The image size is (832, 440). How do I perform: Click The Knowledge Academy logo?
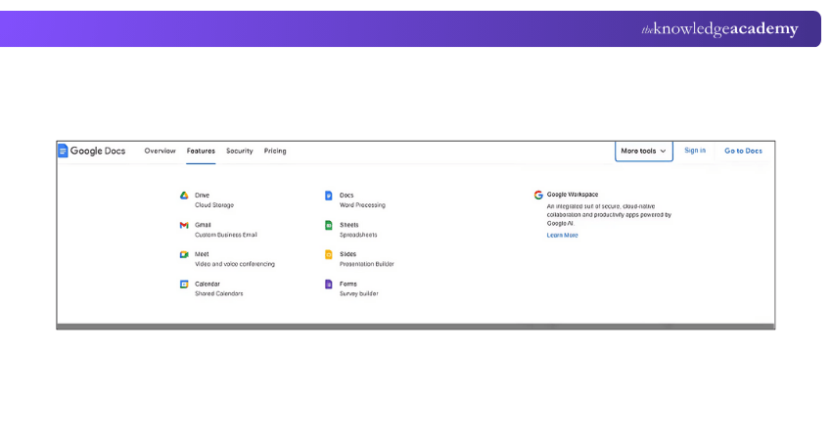[719, 28]
